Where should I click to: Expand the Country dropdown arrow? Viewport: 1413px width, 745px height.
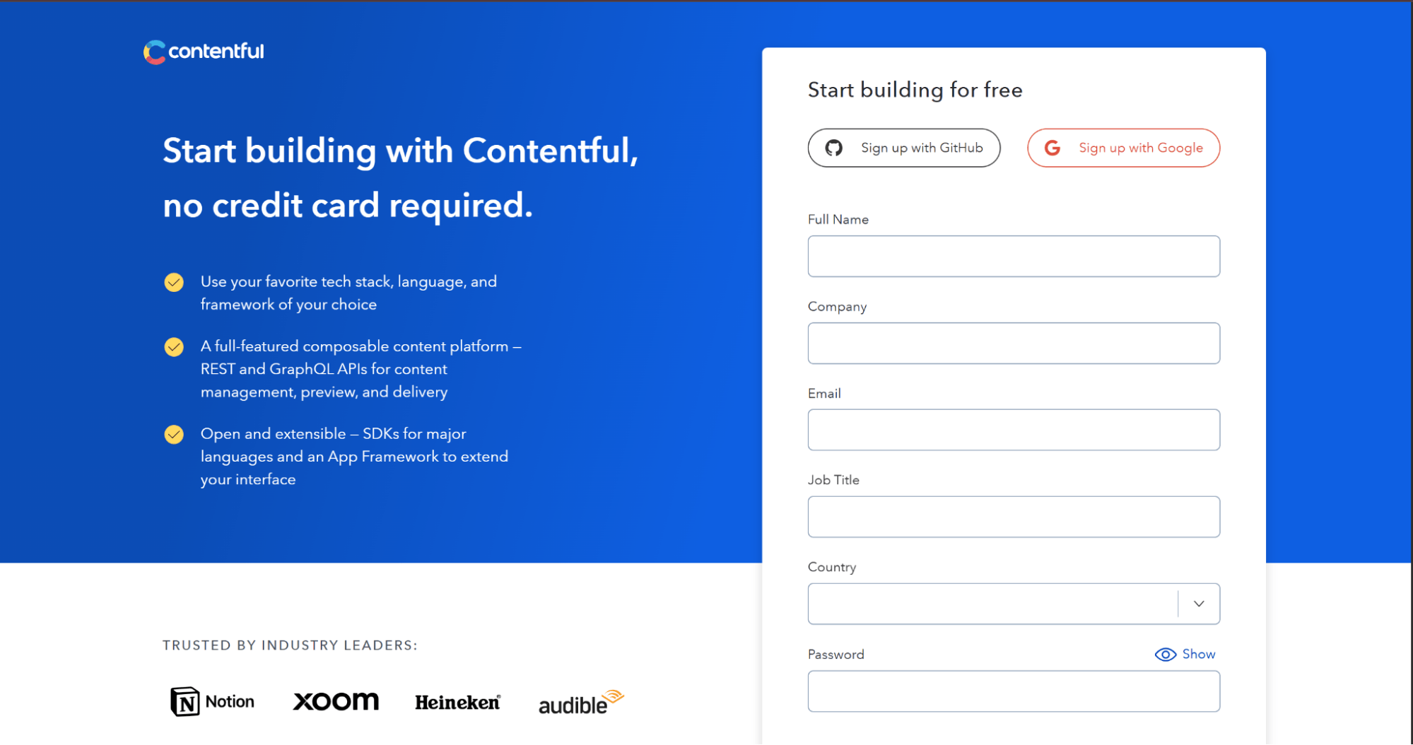click(x=1199, y=604)
